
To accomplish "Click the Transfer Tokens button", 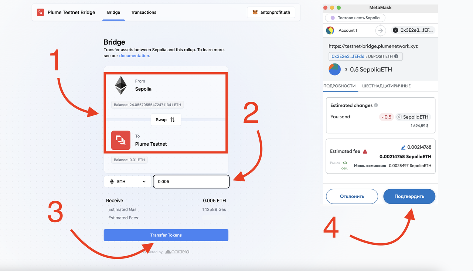I will click(166, 235).
